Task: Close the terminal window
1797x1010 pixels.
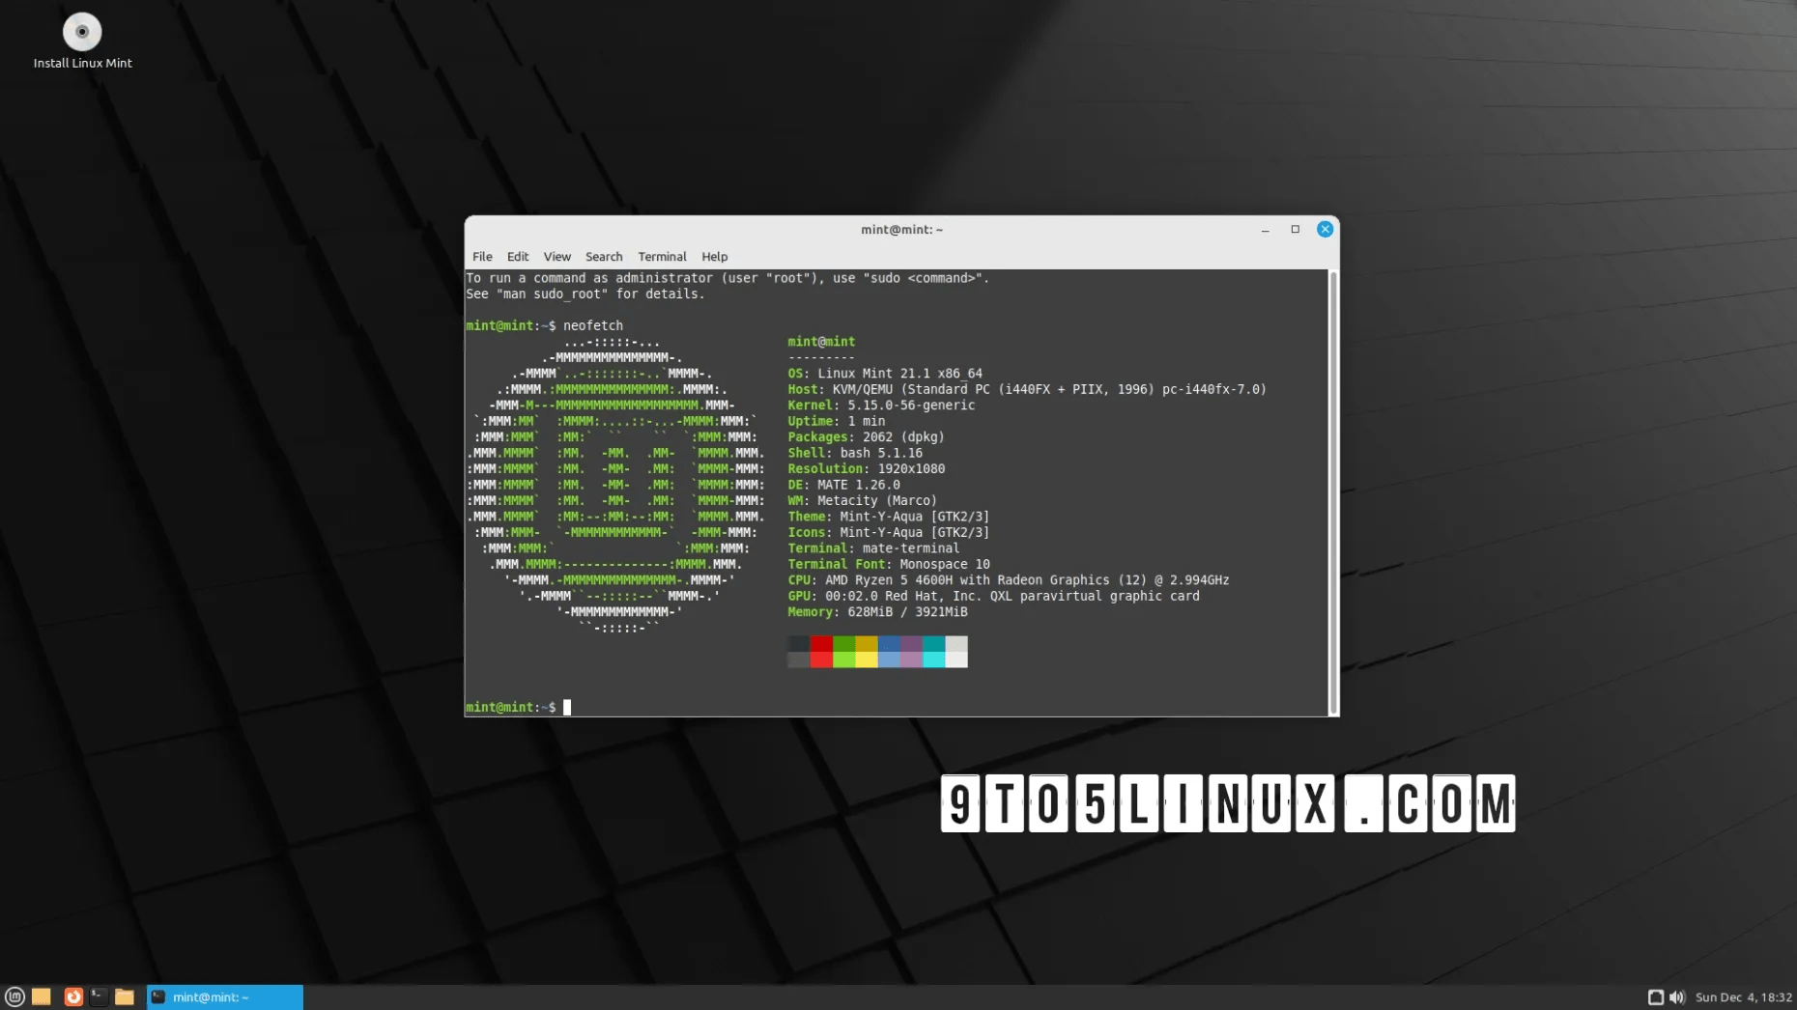Action: pyautogui.click(x=1325, y=229)
